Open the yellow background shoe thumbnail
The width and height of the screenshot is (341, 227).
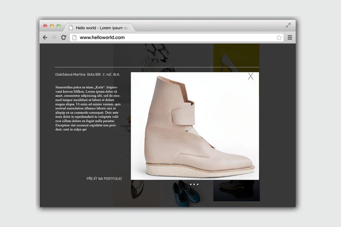[x=236, y=57]
